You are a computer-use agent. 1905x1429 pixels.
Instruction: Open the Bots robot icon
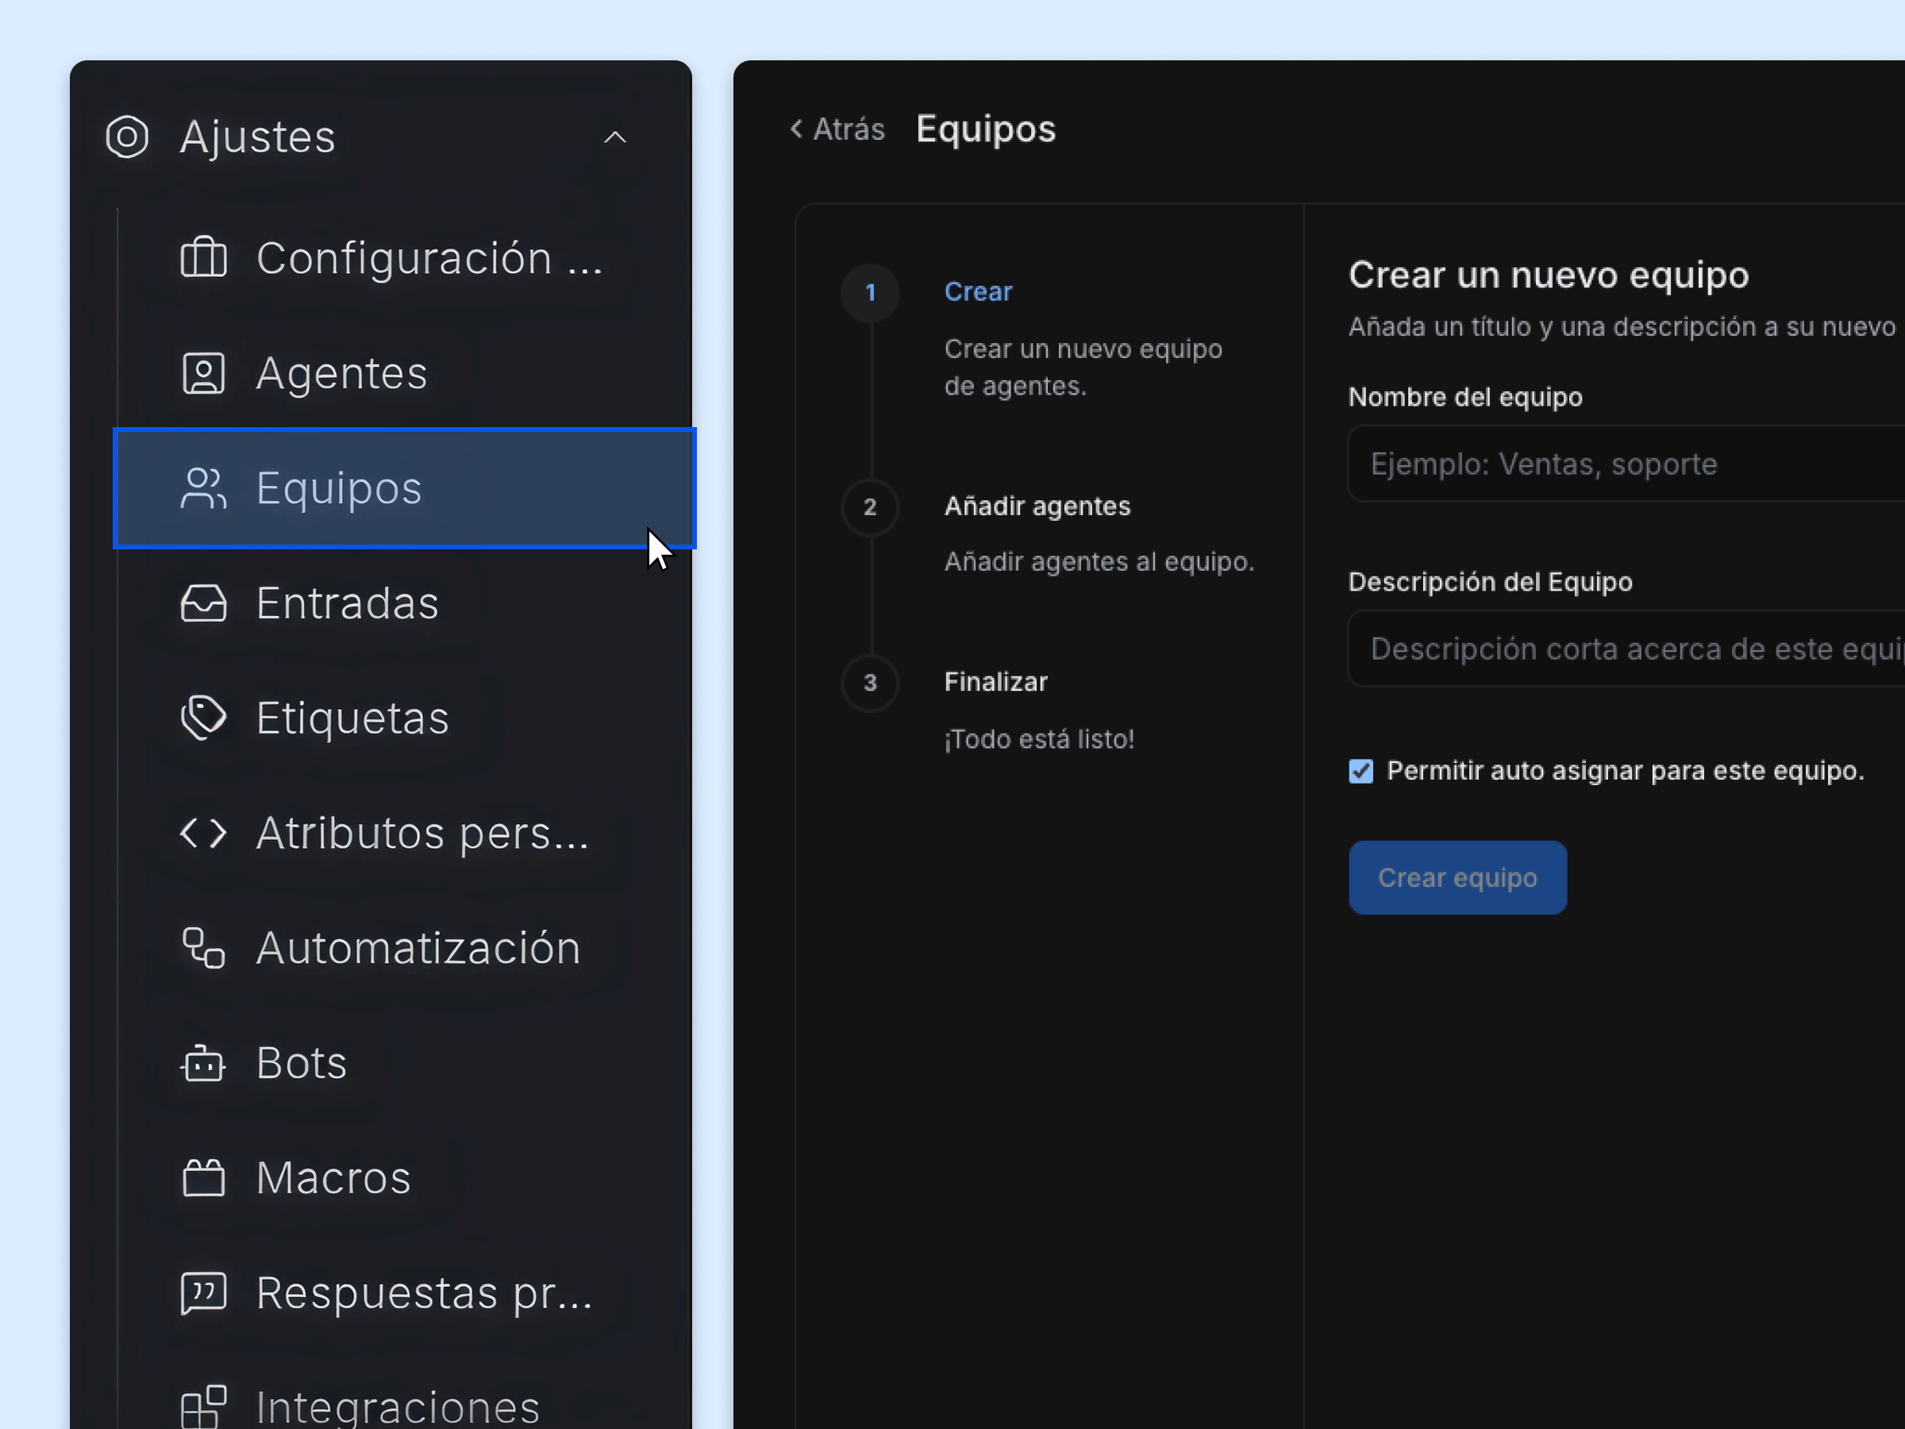pyautogui.click(x=203, y=1062)
